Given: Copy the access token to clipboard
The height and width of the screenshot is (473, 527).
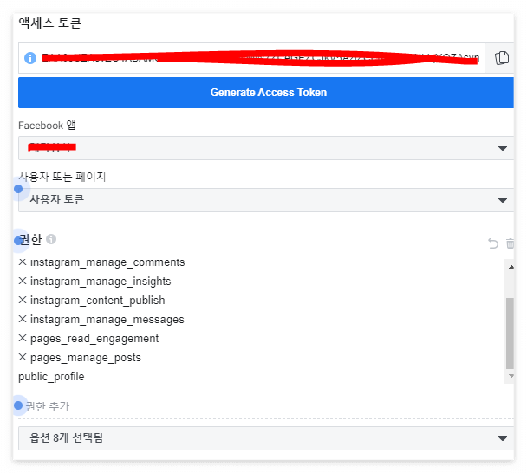Looking at the screenshot, I should click(502, 58).
